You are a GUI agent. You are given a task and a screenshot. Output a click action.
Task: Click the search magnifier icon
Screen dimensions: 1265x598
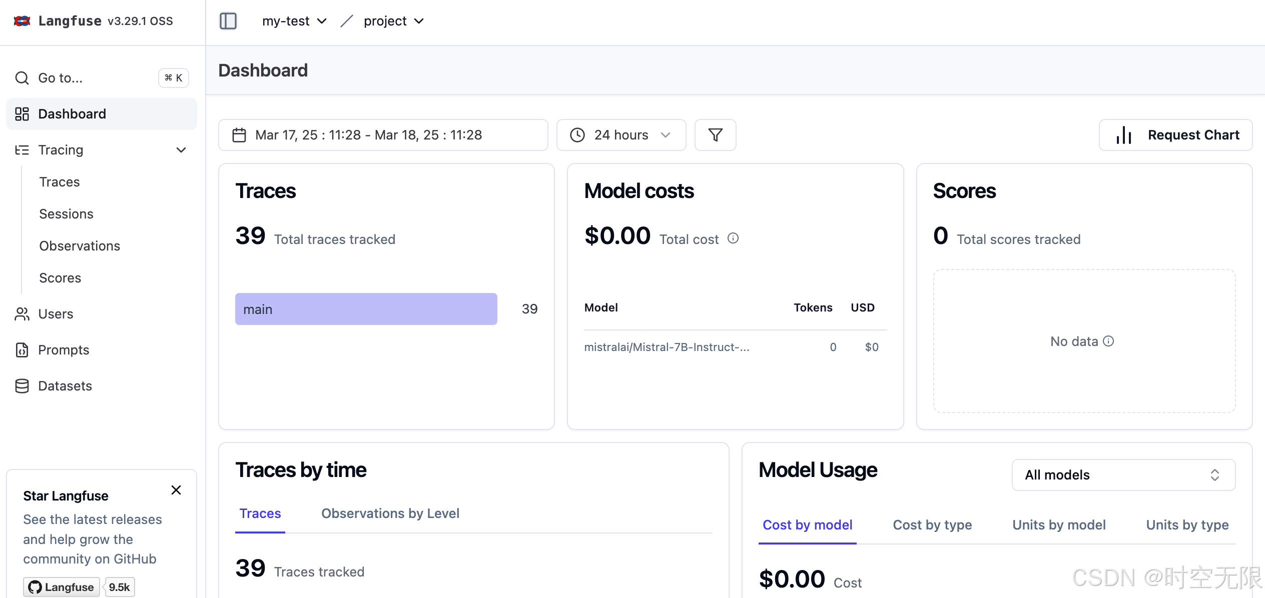pos(22,78)
